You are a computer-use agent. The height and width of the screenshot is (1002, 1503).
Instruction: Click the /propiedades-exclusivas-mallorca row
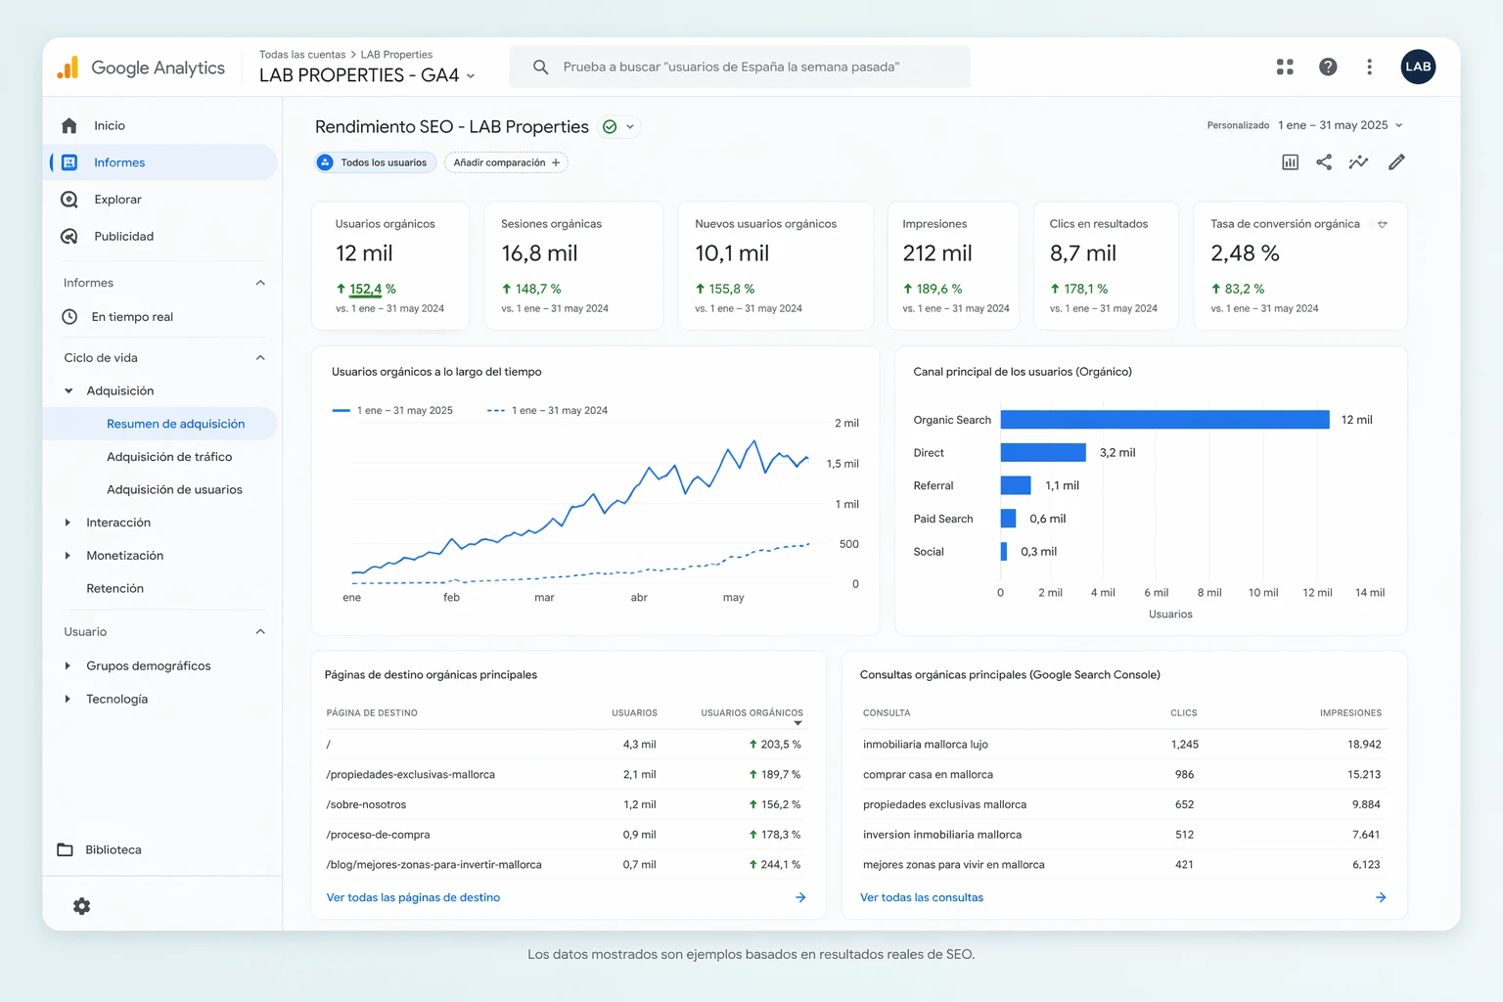[x=565, y=775]
